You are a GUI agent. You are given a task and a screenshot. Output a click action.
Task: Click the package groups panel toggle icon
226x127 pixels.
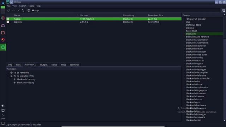tap(223, 11)
